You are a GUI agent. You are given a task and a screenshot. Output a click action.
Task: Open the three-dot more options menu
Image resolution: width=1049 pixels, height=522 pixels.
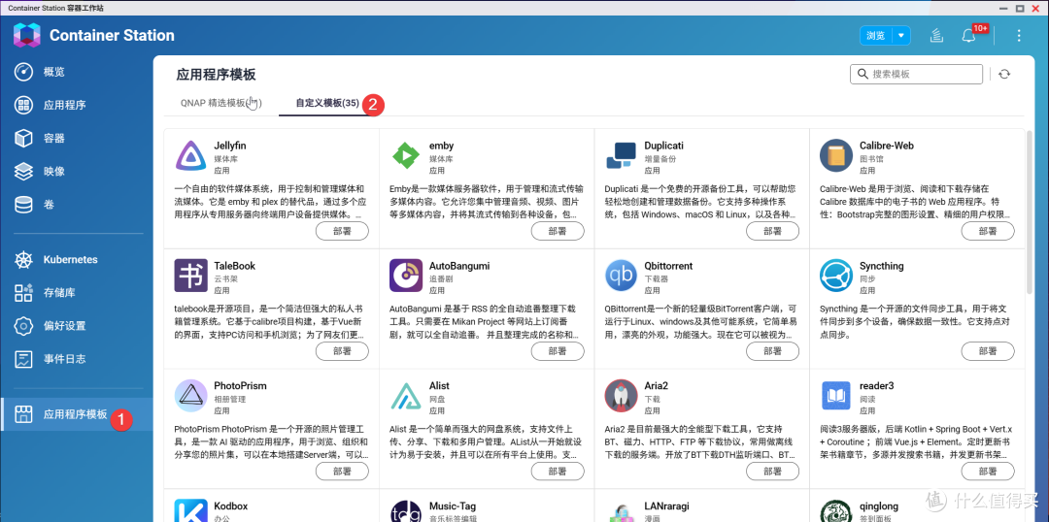(1019, 36)
